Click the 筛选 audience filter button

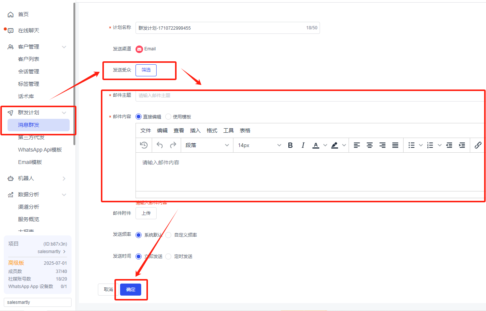coord(146,70)
